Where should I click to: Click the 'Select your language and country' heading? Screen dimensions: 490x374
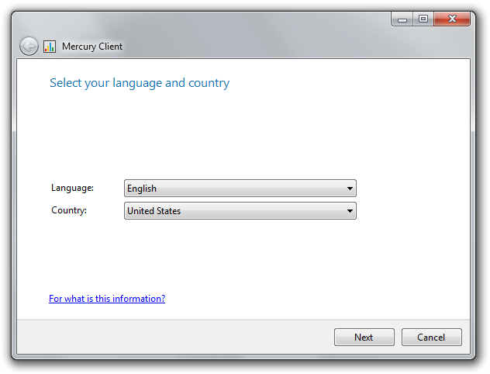tap(140, 83)
